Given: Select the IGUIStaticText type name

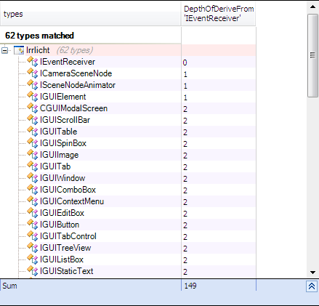Looking at the screenshot, I should 67,271.
